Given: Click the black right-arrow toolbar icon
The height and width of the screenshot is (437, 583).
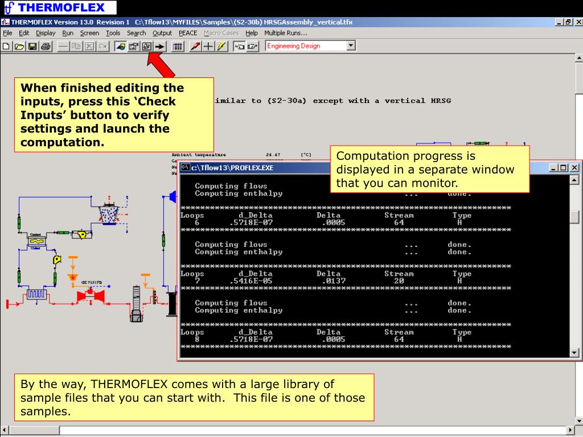Looking at the screenshot, I should [x=160, y=47].
